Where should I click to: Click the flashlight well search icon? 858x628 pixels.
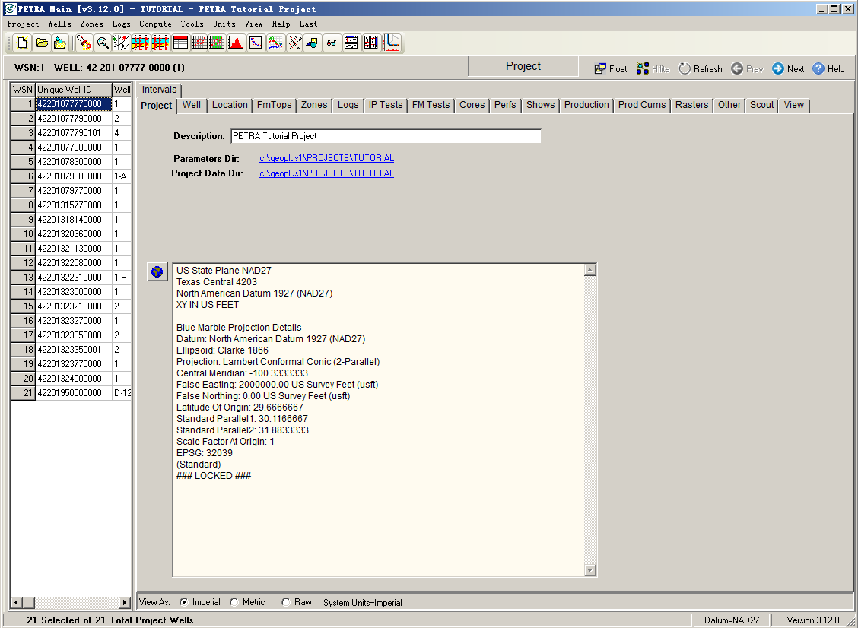[84, 43]
